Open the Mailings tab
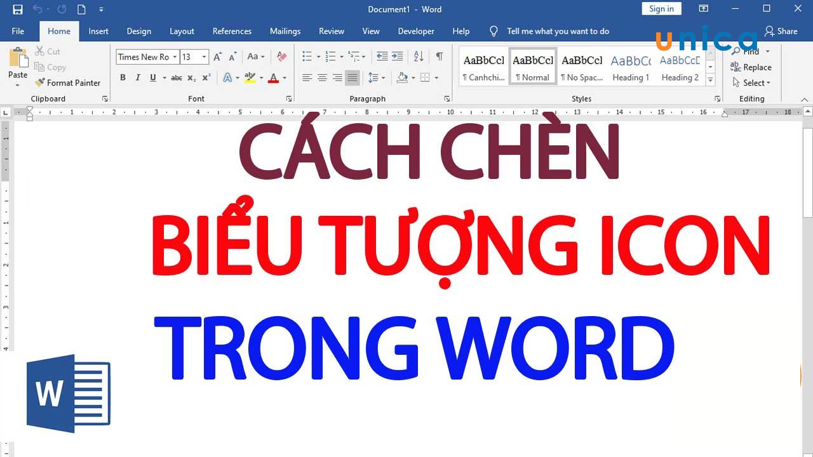The height and width of the screenshot is (457, 813). (285, 31)
